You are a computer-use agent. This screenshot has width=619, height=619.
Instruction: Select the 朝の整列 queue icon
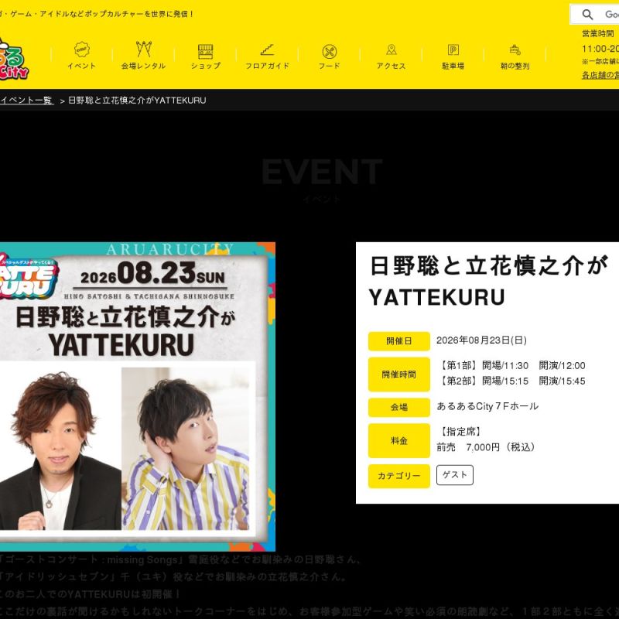[x=515, y=50]
